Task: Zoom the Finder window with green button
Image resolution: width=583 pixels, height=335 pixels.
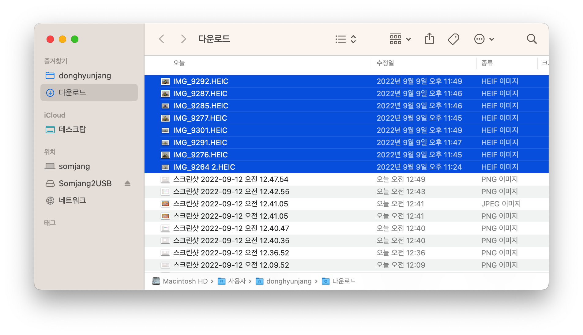Action: (x=75, y=39)
